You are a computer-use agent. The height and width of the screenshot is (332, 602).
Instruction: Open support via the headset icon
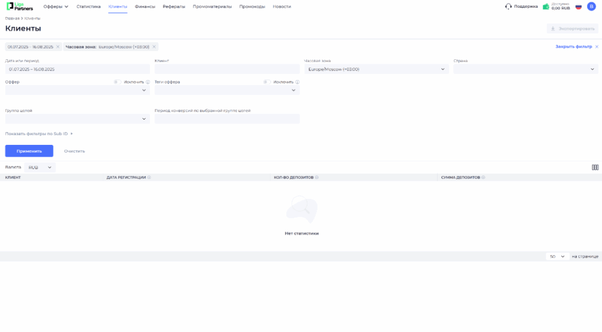coord(508,6)
